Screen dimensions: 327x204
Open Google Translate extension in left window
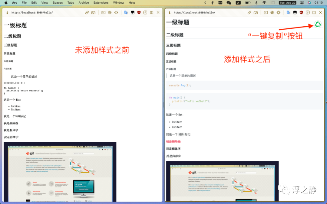coord(126,12)
